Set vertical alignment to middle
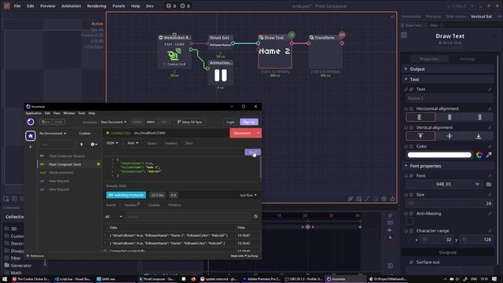This screenshot has width=503, height=283. click(x=450, y=136)
